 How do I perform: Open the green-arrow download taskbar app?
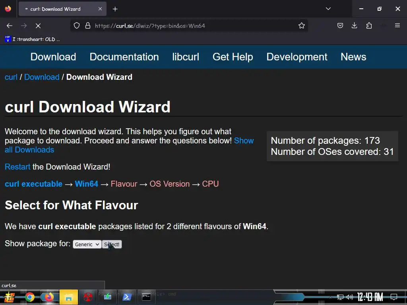click(x=107, y=297)
